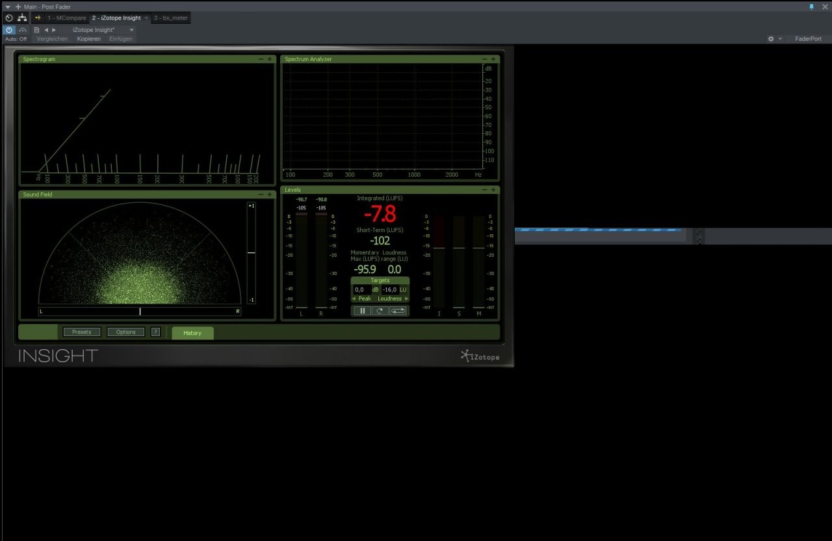Click the Sound Field polar display
This screenshot has width=832, height=541.
tap(140, 254)
